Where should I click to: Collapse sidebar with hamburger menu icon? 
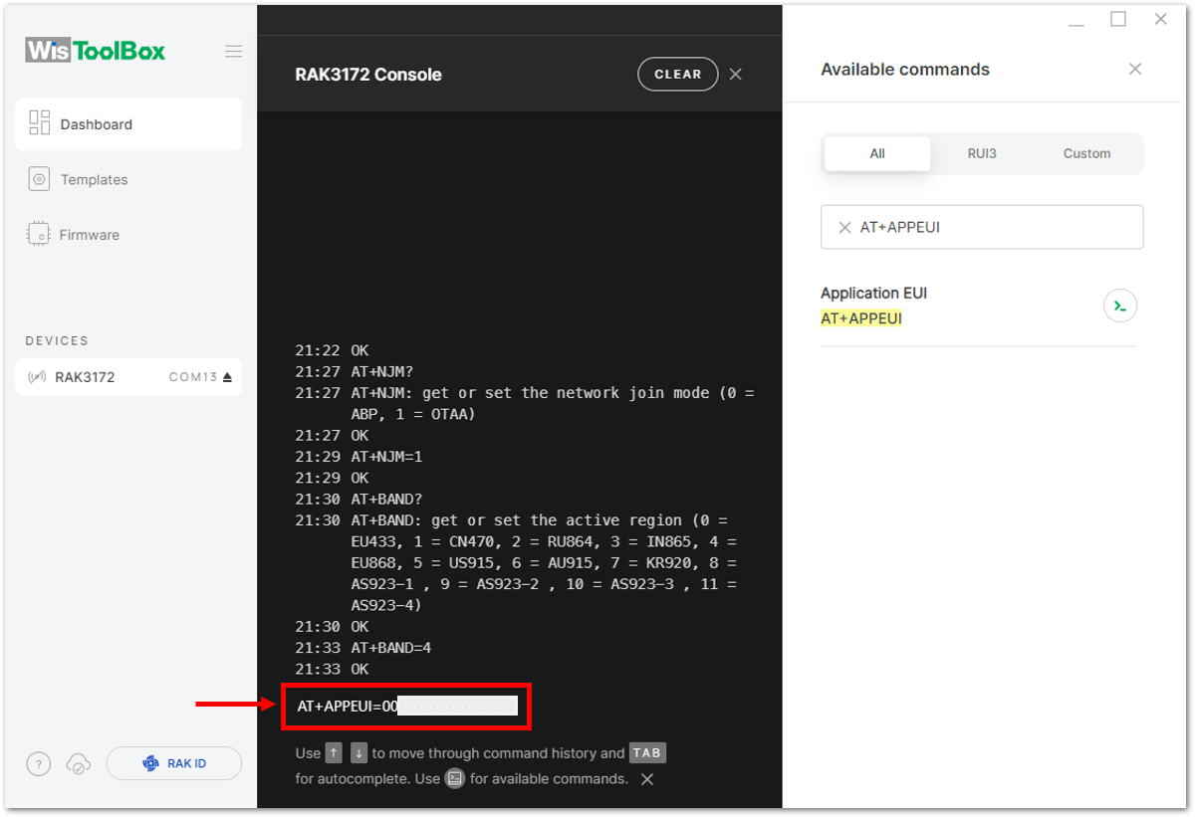pos(233,52)
